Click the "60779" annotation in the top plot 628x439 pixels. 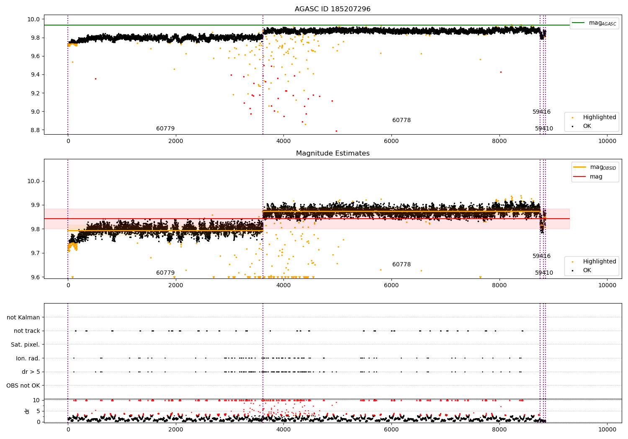point(165,129)
